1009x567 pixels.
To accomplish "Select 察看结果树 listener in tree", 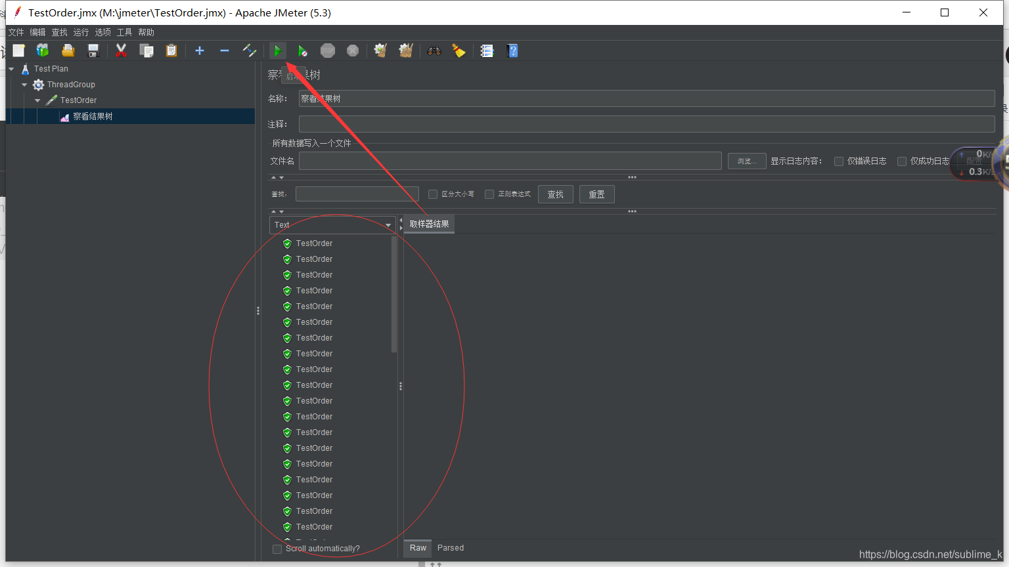I will click(x=93, y=116).
